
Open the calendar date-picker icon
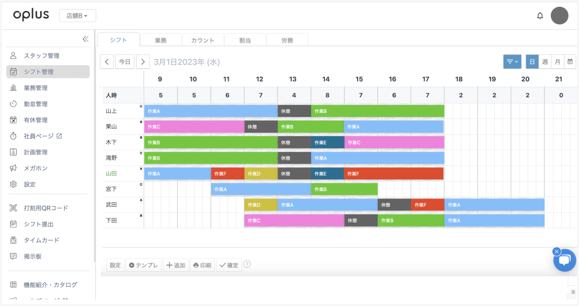570,61
